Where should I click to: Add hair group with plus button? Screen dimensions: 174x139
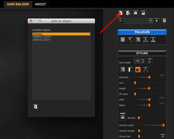tap(157, 21)
